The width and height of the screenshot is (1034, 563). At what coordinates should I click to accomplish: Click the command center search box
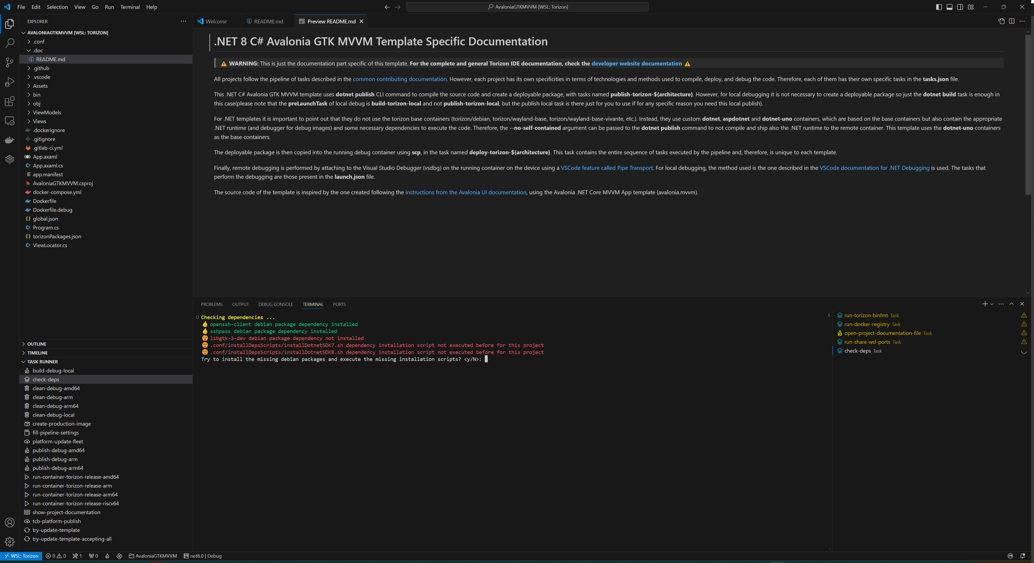pyautogui.click(x=527, y=7)
